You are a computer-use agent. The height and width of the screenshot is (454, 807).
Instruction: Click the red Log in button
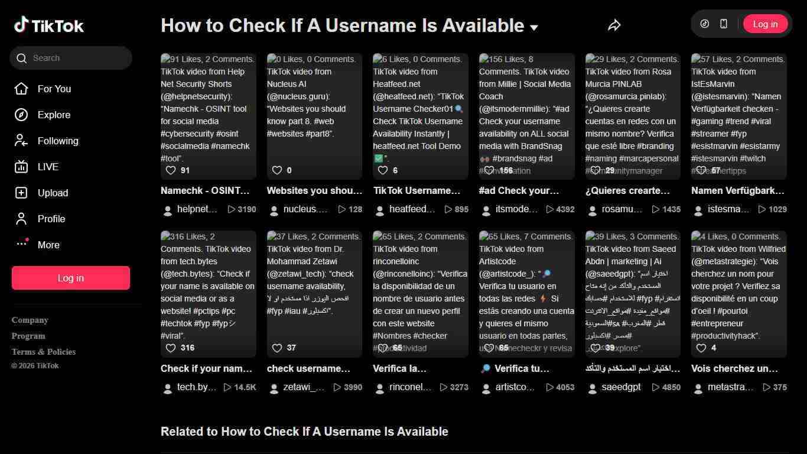click(70, 278)
